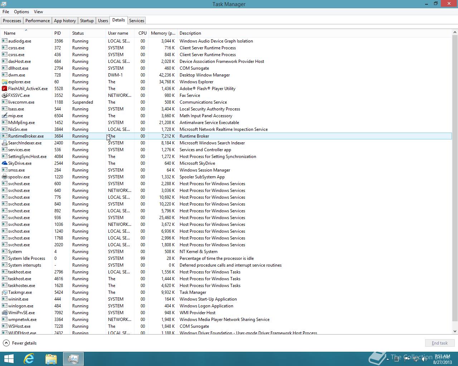The height and width of the screenshot is (366, 458).
Task: Click PID 2020 svchost.exe cell
Action: [x=59, y=245]
